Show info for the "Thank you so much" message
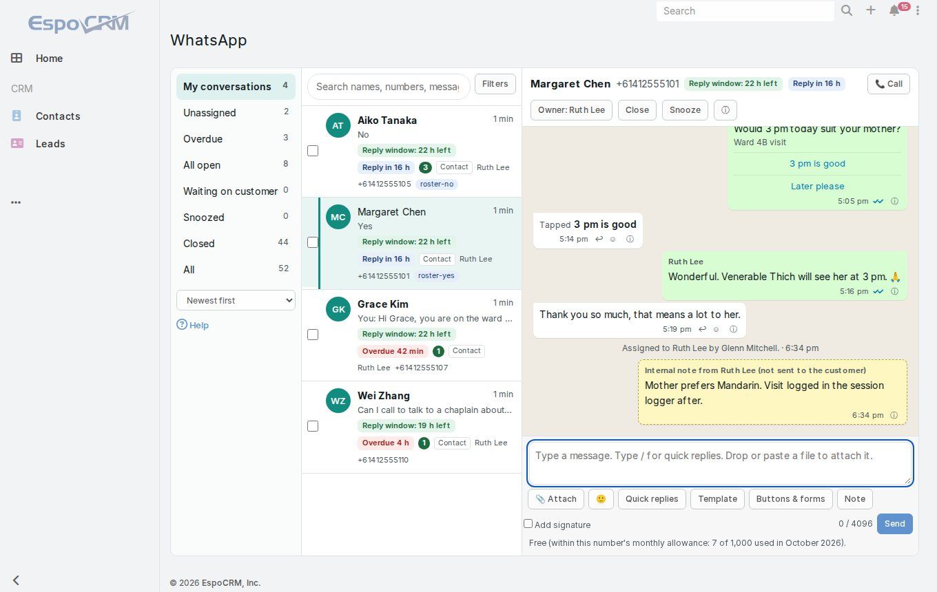The image size is (937, 592). point(733,330)
